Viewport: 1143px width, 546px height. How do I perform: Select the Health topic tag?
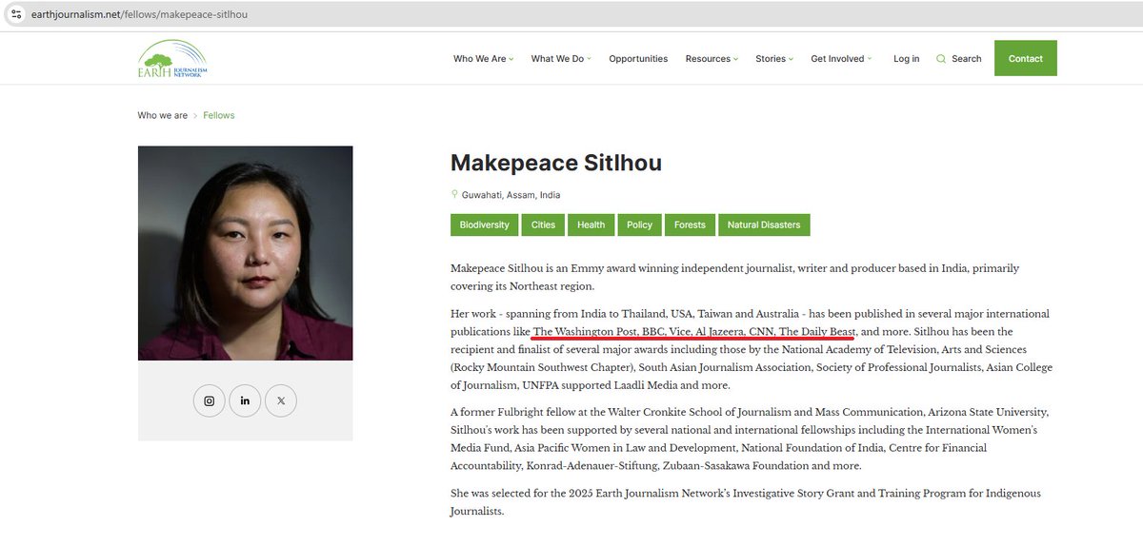591,224
